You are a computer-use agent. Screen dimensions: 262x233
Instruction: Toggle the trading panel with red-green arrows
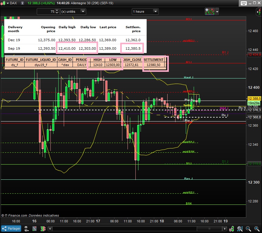(259, 12)
